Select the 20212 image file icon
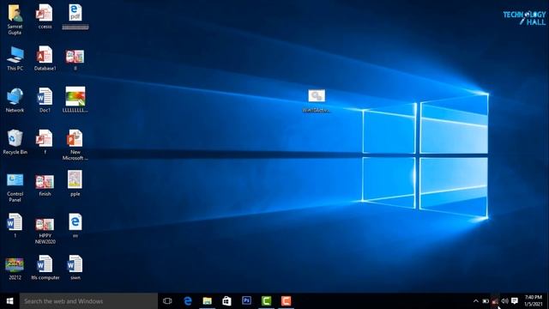 coord(15,265)
